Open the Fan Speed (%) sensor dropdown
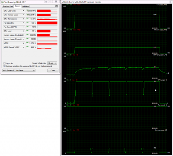Image resolution: width=173 pixels, height=156 pixels. (x=23, y=23)
